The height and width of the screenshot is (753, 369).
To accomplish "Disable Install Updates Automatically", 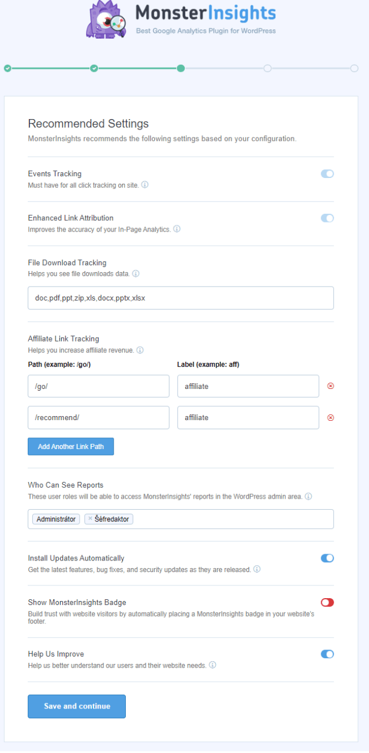I will tap(327, 558).
